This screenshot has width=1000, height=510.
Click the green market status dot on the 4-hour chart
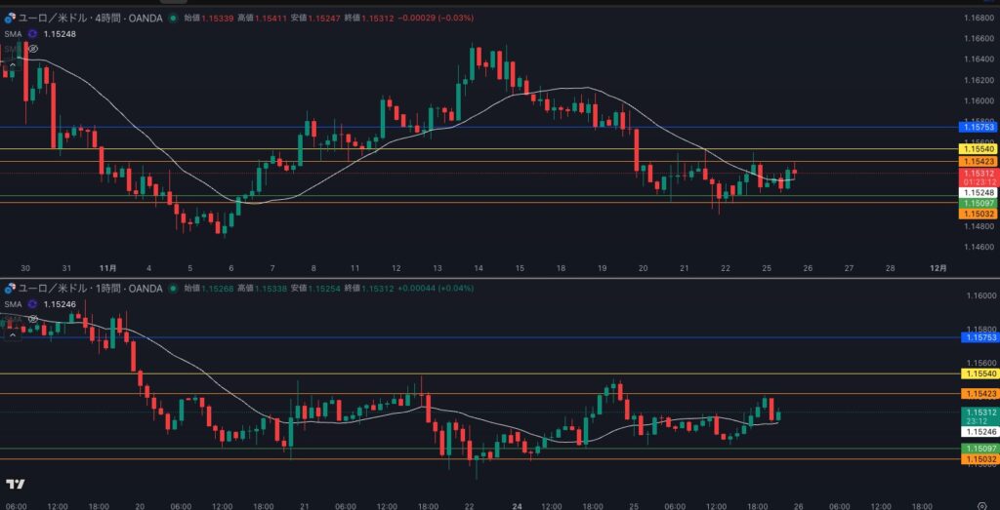173,18
